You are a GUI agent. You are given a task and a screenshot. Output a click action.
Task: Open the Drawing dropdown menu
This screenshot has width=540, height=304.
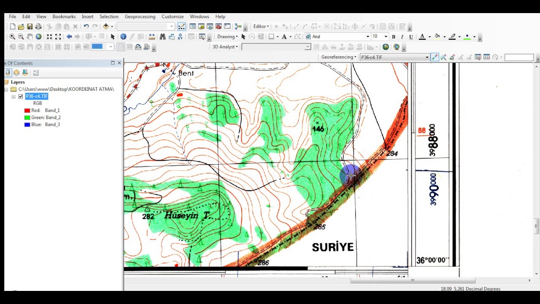227,37
